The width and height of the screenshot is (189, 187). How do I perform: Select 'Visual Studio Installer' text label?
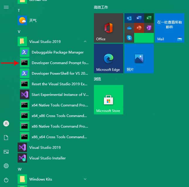pyautogui.click(x=48, y=158)
